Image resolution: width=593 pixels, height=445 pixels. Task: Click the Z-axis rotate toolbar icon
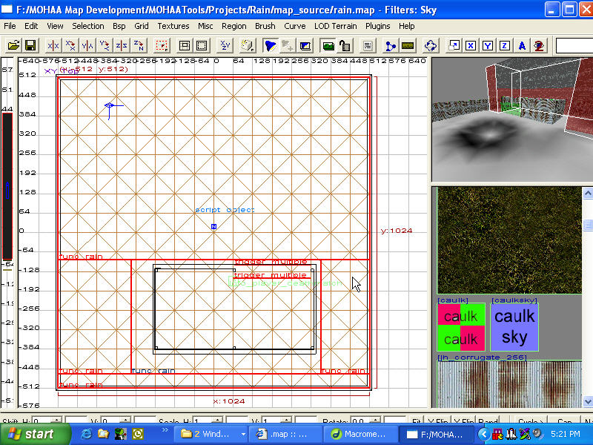coord(139,45)
